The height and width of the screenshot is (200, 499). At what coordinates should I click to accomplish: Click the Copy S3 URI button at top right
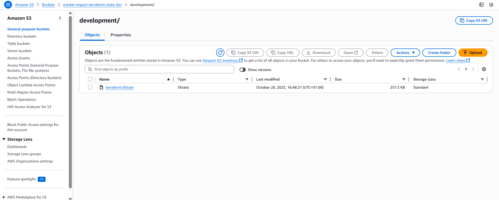pos(474,20)
